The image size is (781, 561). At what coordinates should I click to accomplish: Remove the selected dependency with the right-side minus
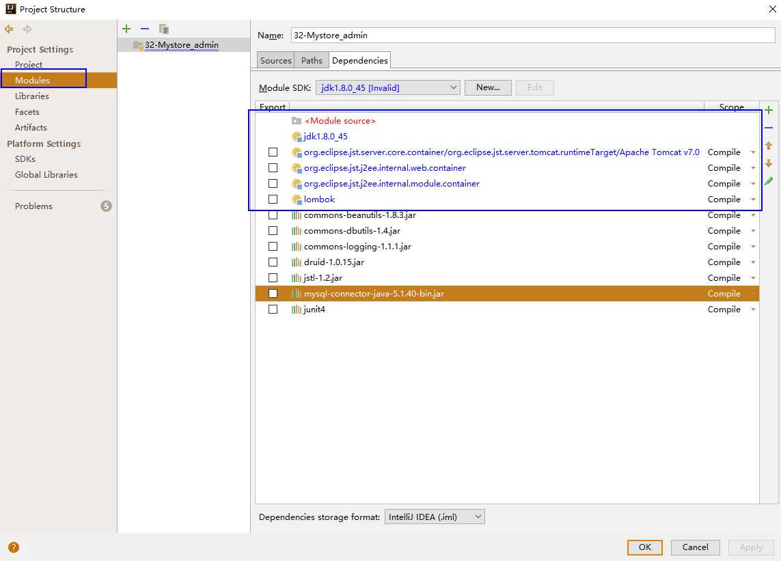pos(769,128)
